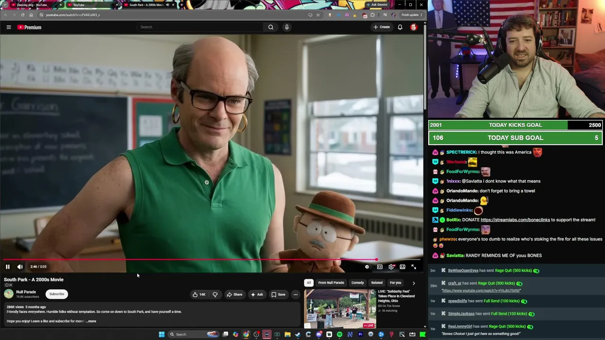
Task: Open video settings gear
Action: pos(391,267)
